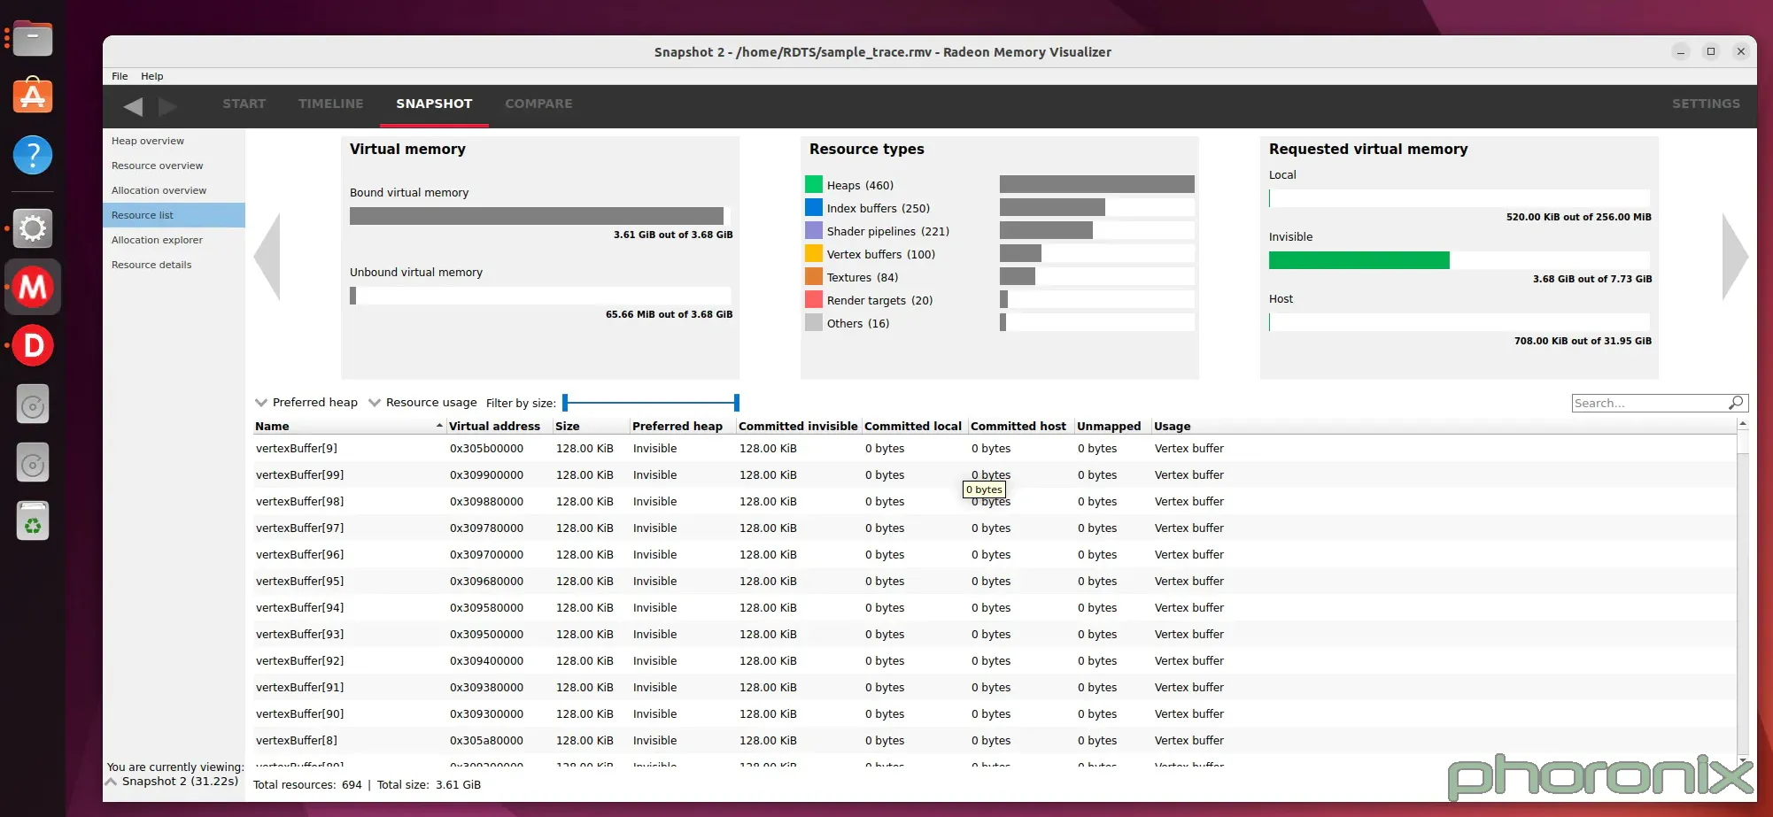This screenshot has height=817, width=1773.
Task: Open the Trash icon in the dock
Action: (33, 521)
